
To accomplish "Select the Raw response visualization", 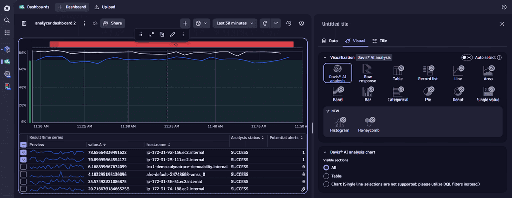I will tap(368, 73).
